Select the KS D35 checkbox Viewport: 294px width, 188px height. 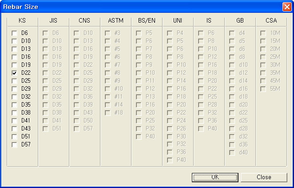[x=14, y=105]
